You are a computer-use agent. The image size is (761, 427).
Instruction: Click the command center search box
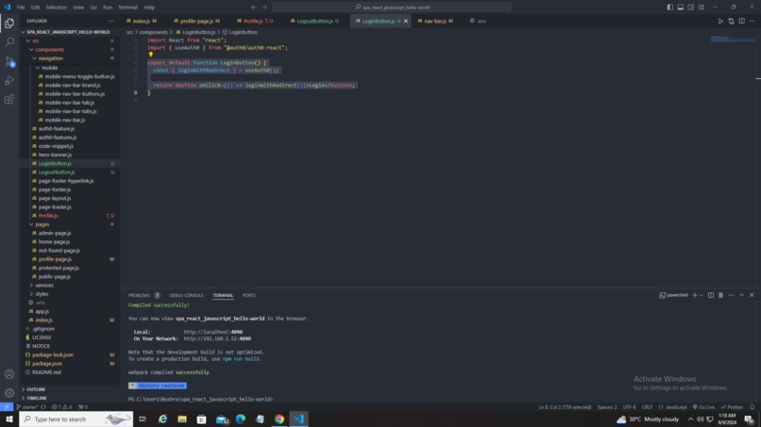[x=392, y=8]
